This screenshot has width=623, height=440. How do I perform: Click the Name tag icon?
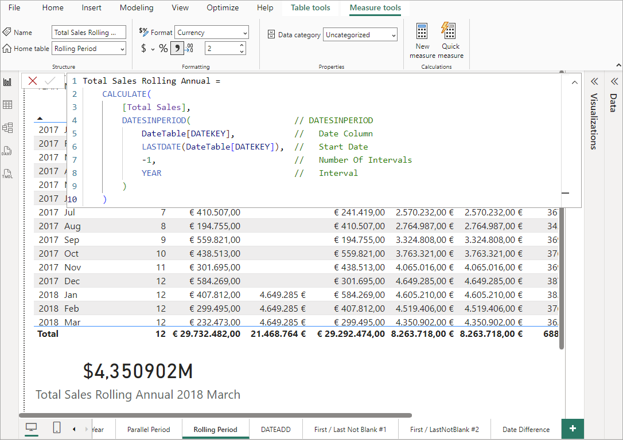pyautogui.click(x=7, y=32)
